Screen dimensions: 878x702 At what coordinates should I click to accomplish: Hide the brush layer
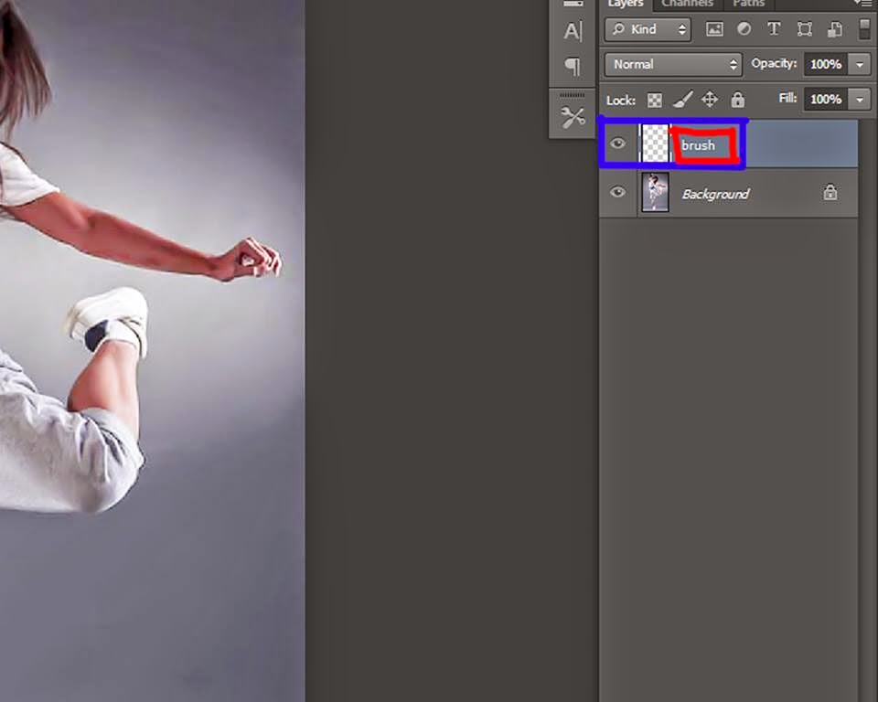point(617,144)
